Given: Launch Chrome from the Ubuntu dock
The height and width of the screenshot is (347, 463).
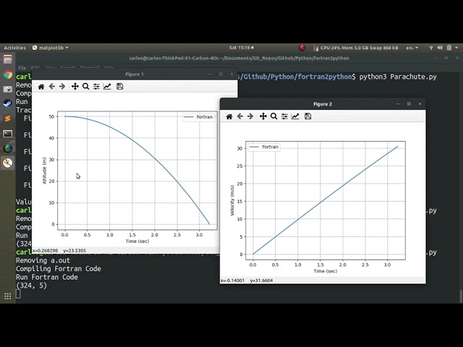Looking at the screenshot, I should [8, 74].
